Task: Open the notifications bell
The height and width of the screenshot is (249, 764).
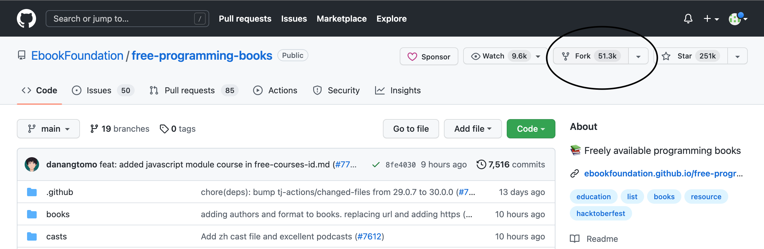Action: (688, 19)
